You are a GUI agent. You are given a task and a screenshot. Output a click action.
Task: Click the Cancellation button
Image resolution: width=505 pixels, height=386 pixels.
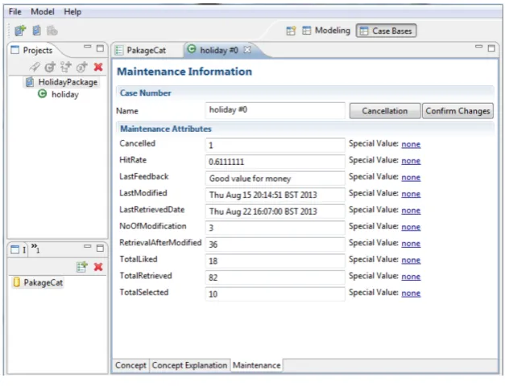point(385,111)
